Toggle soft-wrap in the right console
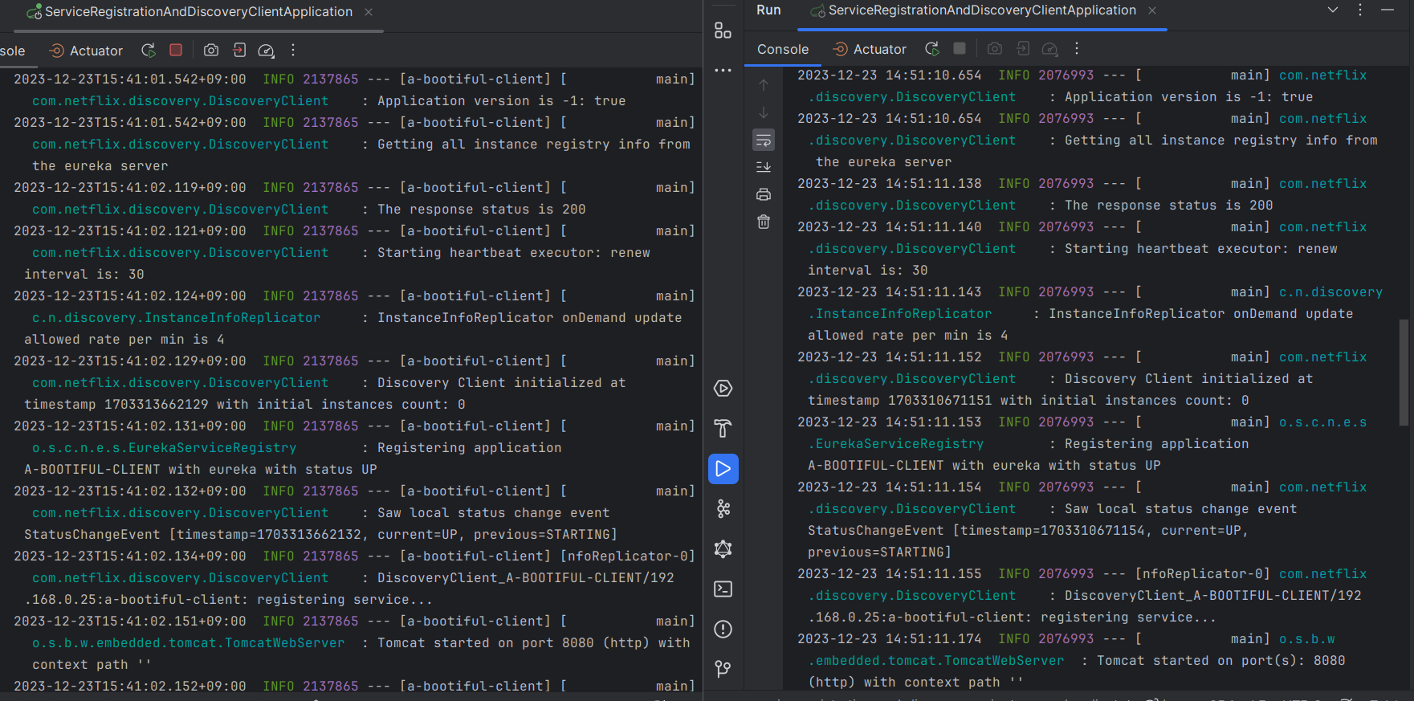This screenshot has width=1414, height=701. [764, 140]
